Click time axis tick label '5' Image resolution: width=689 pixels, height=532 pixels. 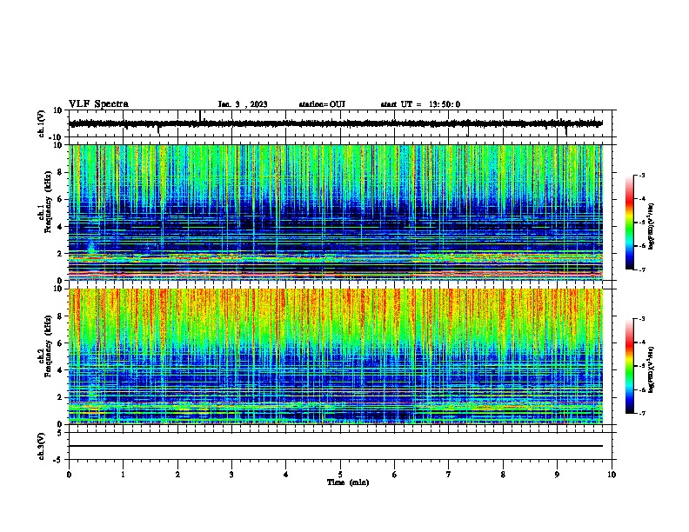pyautogui.click(x=340, y=475)
